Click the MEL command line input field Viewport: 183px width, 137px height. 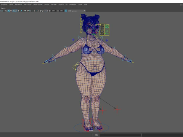click(120, 135)
